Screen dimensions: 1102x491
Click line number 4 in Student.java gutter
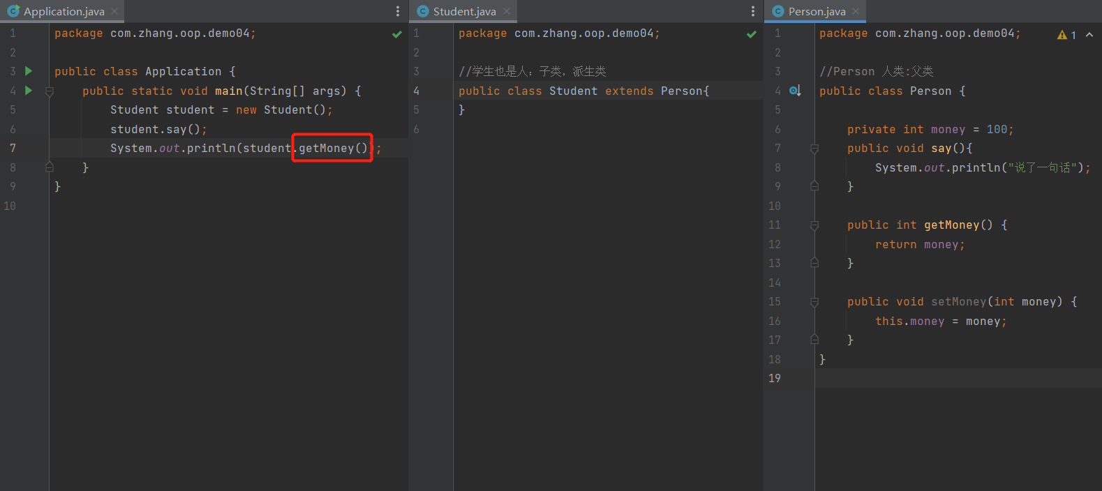pos(417,91)
